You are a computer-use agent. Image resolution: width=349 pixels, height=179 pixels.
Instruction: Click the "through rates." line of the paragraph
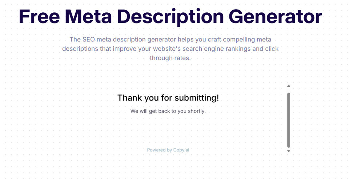pos(170,58)
